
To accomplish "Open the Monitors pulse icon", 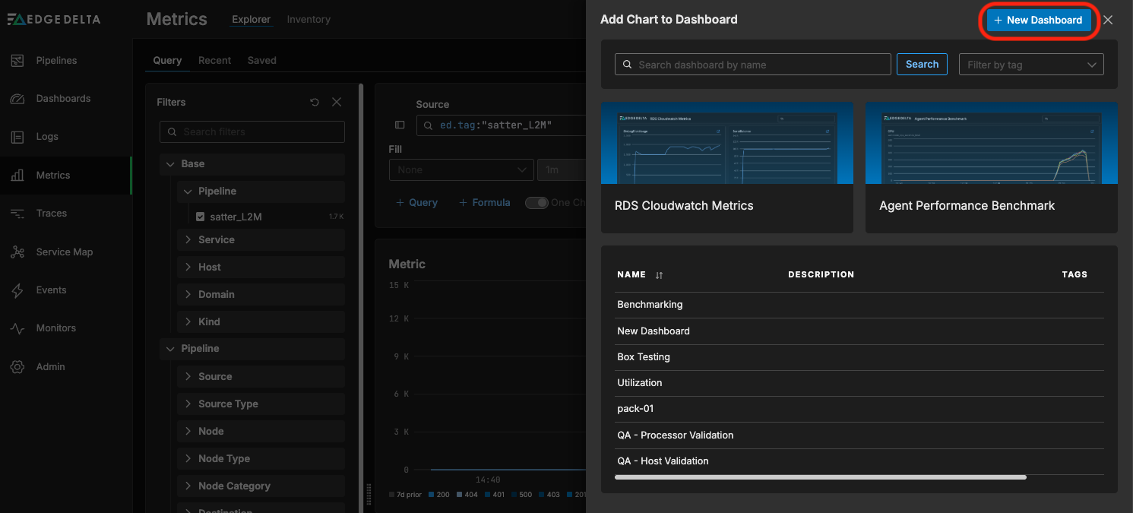I will 17,328.
